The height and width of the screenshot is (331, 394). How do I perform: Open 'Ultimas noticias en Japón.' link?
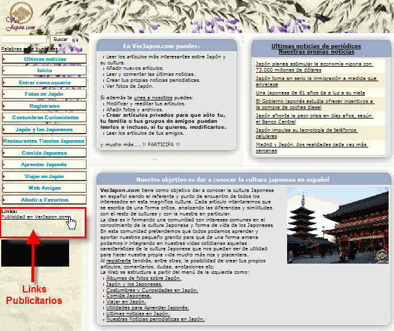coord(138,314)
